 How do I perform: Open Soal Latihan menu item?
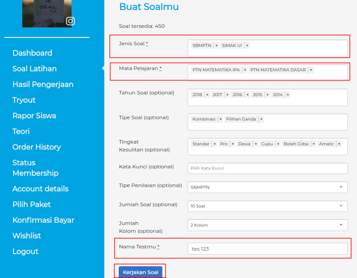coord(34,69)
